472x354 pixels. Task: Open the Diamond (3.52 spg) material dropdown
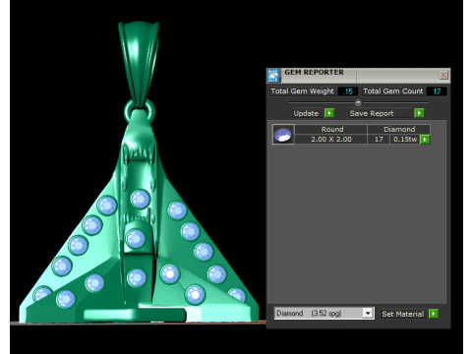click(x=368, y=314)
